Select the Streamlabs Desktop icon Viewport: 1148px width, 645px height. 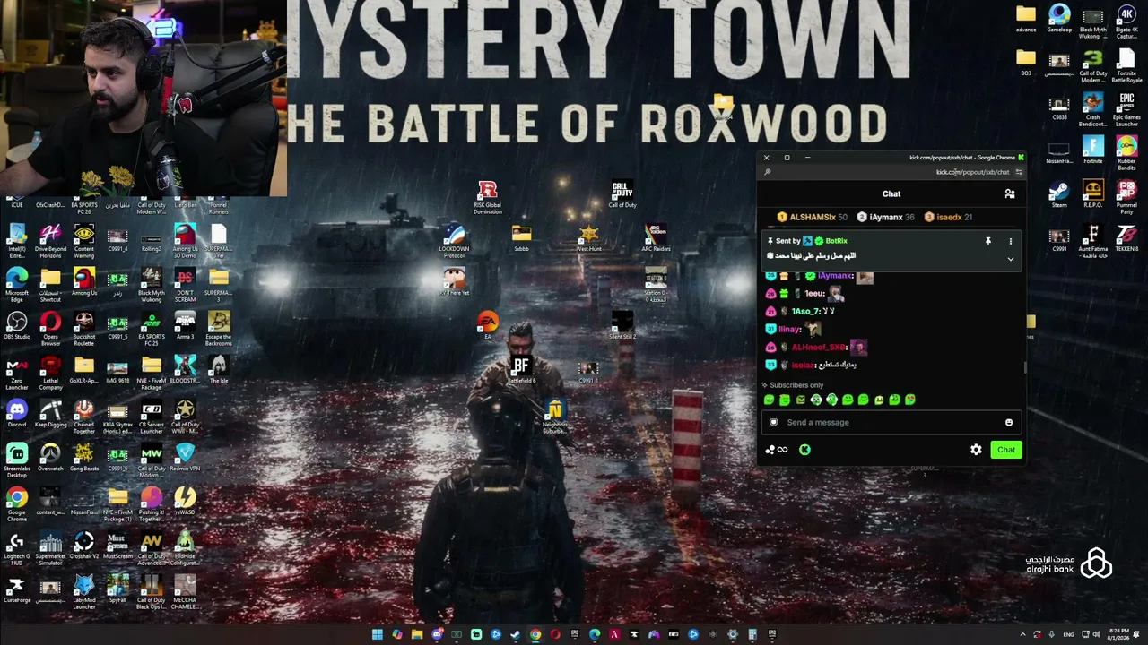(16, 460)
